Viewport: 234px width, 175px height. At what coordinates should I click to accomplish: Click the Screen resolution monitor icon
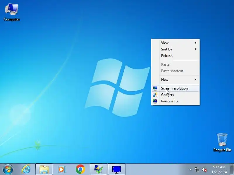[x=155, y=88]
